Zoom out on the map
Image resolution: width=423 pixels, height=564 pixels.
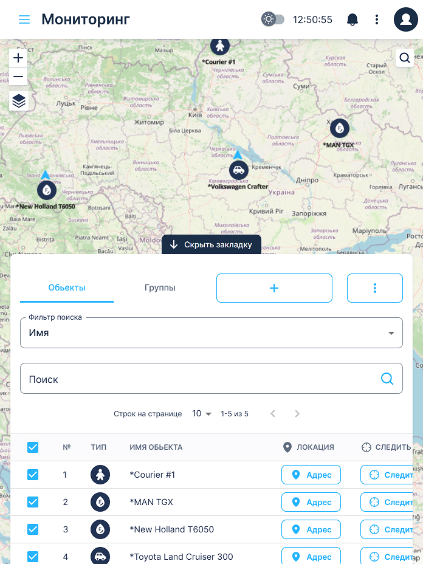tap(19, 77)
